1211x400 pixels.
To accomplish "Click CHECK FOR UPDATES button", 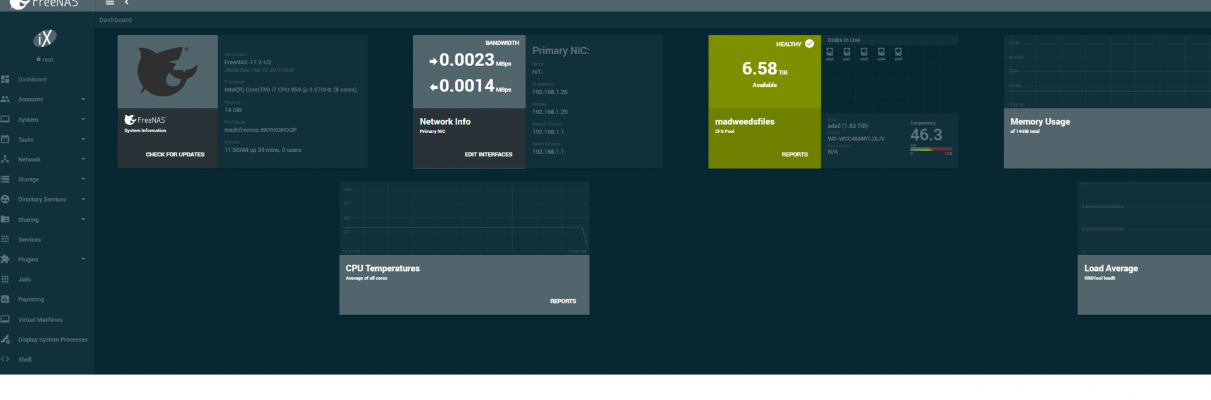I will pyautogui.click(x=175, y=154).
